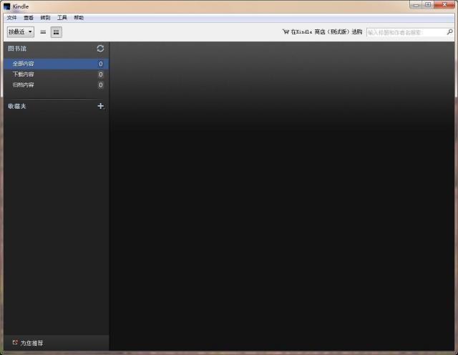This screenshot has height=355, width=458.
Task: Click the search magnifier icon
Action: coord(449,31)
